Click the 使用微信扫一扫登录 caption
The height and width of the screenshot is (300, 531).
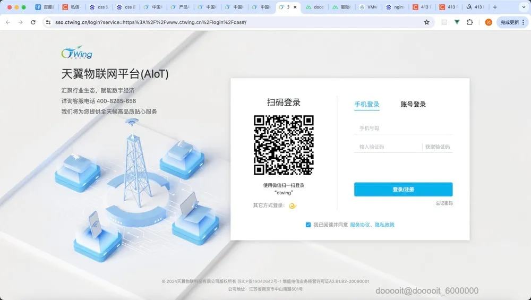[x=284, y=185]
